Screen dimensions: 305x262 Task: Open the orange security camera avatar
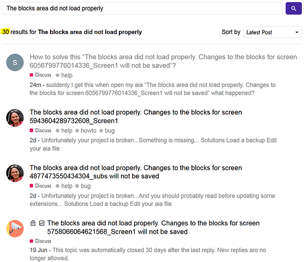click(x=15, y=228)
